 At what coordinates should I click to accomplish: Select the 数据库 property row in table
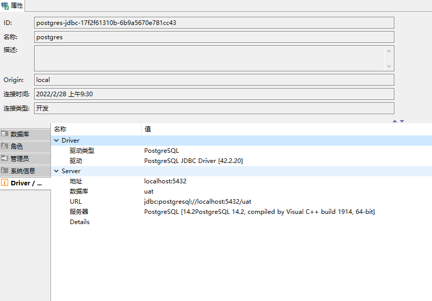[x=241, y=191]
